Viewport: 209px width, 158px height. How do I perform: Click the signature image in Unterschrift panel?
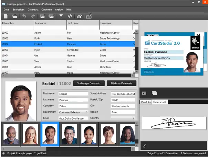[174, 123]
